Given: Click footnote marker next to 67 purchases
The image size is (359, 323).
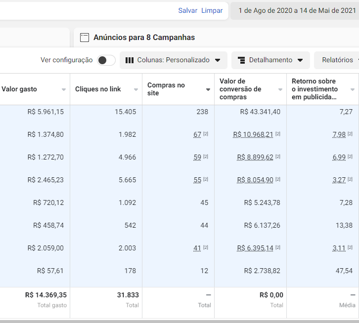Looking at the screenshot, I should pyautogui.click(x=206, y=134).
